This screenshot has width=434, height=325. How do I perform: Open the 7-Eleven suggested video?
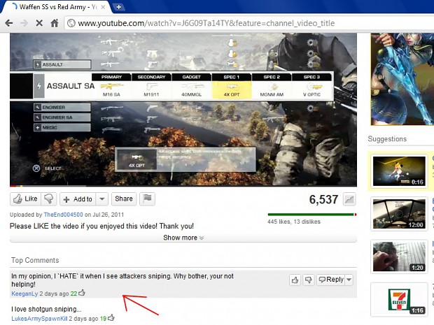[x=399, y=300]
